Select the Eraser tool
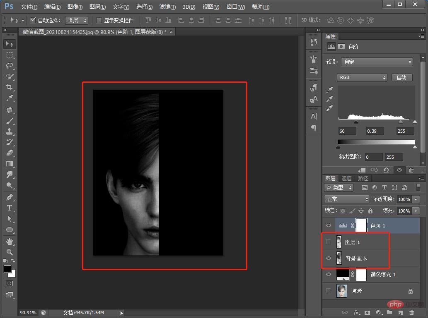Viewport: 428px width, 318px height. 10,153
